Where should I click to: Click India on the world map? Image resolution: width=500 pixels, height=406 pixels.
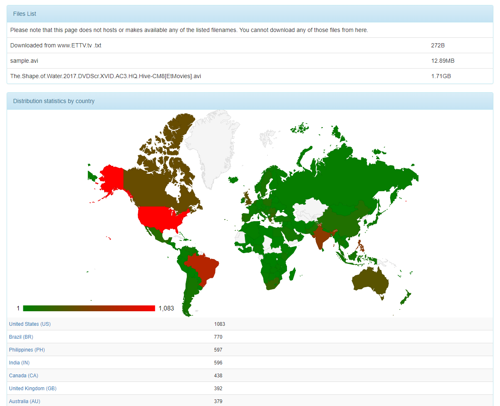[321, 237]
